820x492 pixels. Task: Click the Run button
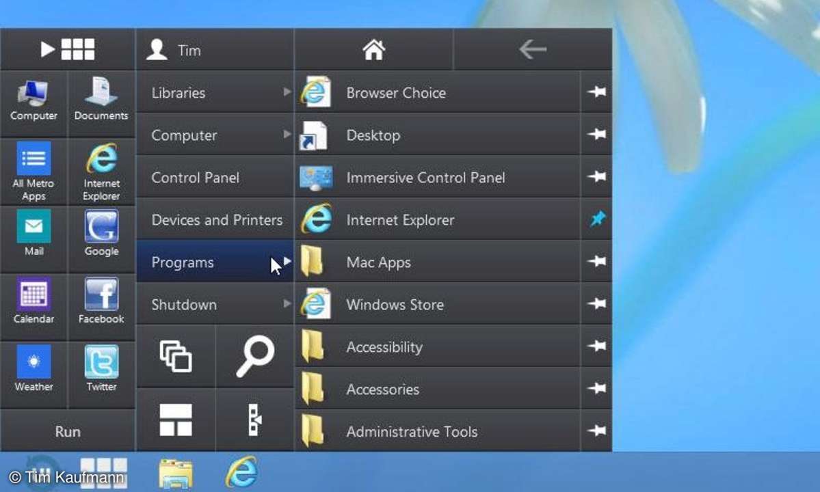click(68, 431)
